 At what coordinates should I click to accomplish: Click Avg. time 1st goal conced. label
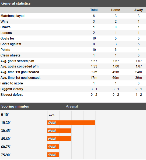pos(20,78)
